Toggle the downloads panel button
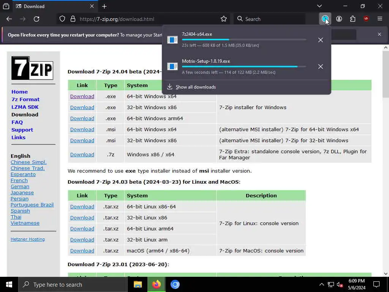Image resolution: width=389 pixels, height=292 pixels. click(x=325, y=19)
